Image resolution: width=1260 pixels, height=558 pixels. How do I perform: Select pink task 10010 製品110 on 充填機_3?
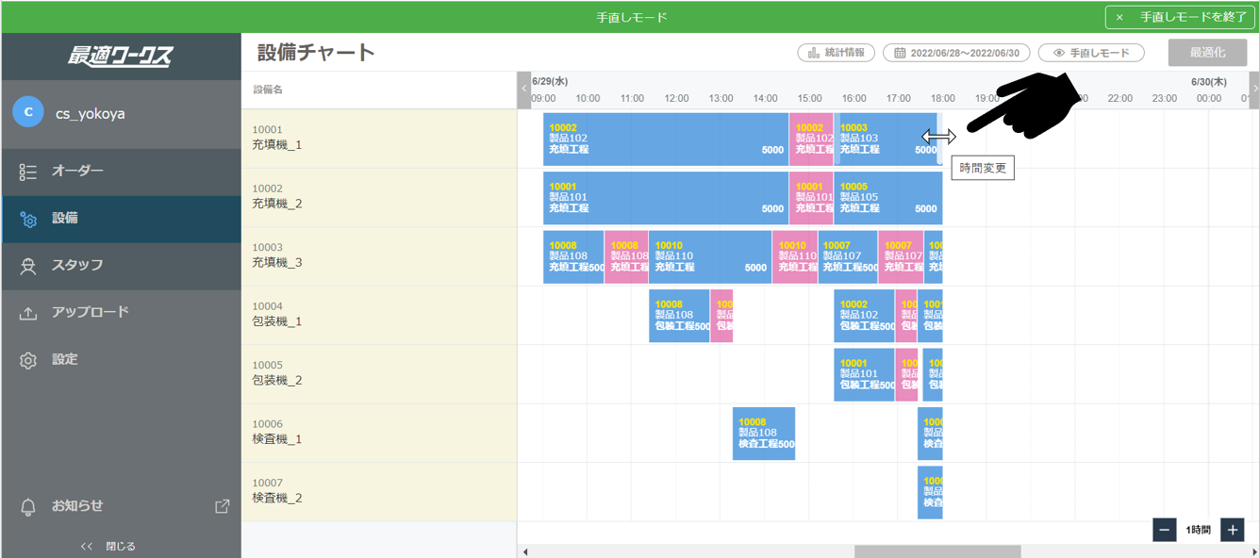click(x=795, y=256)
